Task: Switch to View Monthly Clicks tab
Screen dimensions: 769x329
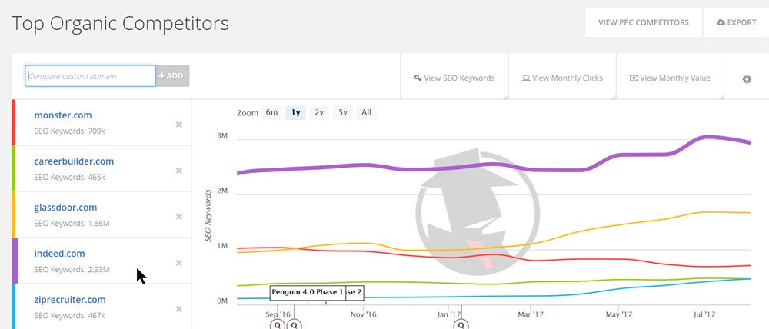Action: pyautogui.click(x=562, y=78)
